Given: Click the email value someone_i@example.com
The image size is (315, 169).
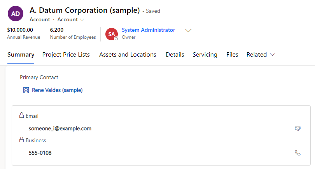Looking at the screenshot, I should (x=60, y=129).
